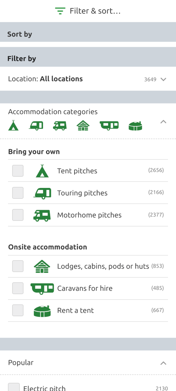Click the yurt icon beside Rent a tent
The width and height of the screenshot is (176, 391).
click(42, 311)
